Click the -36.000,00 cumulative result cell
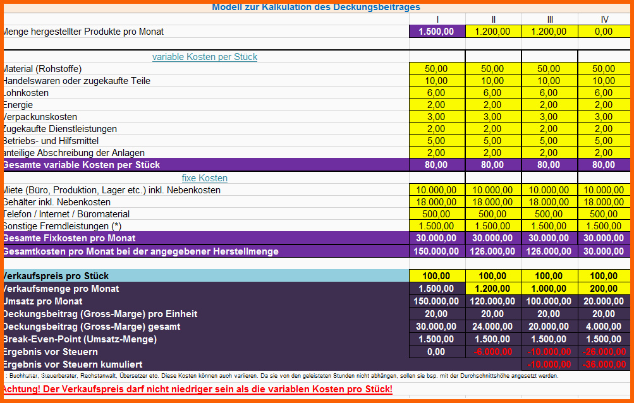This screenshot has width=634, height=403. (x=604, y=364)
